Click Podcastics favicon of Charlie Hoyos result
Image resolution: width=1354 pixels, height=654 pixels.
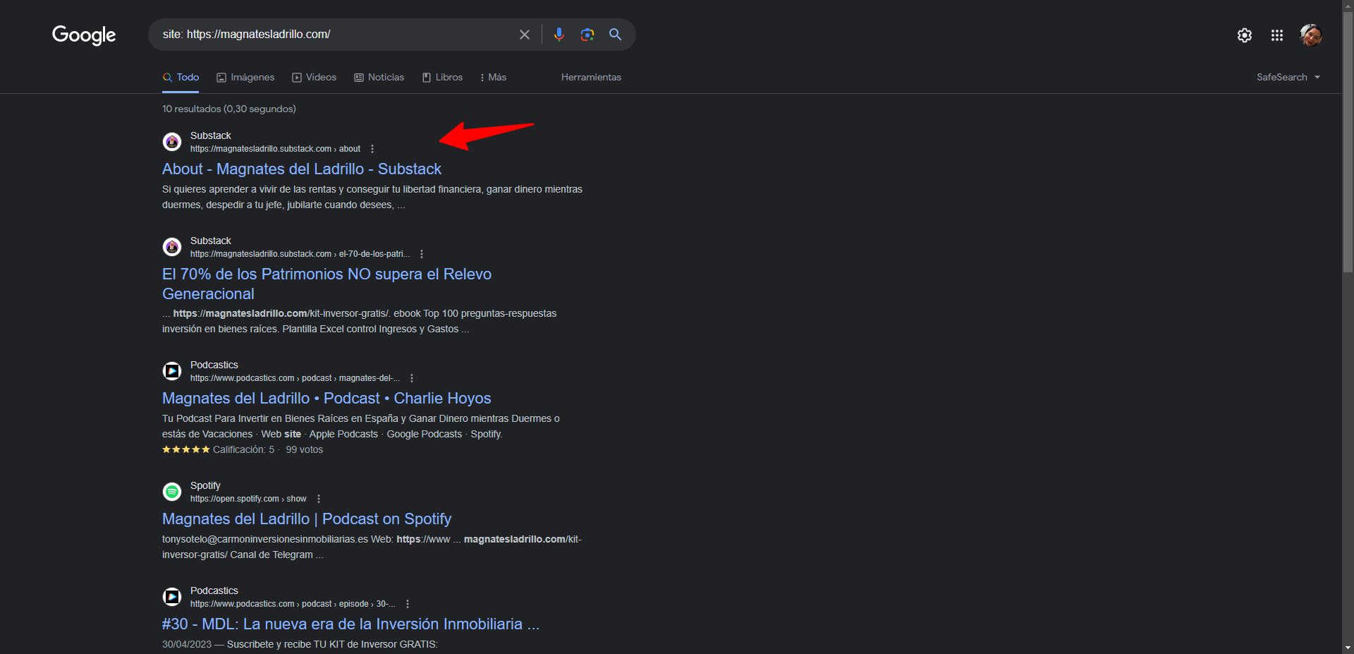[x=172, y=371]
